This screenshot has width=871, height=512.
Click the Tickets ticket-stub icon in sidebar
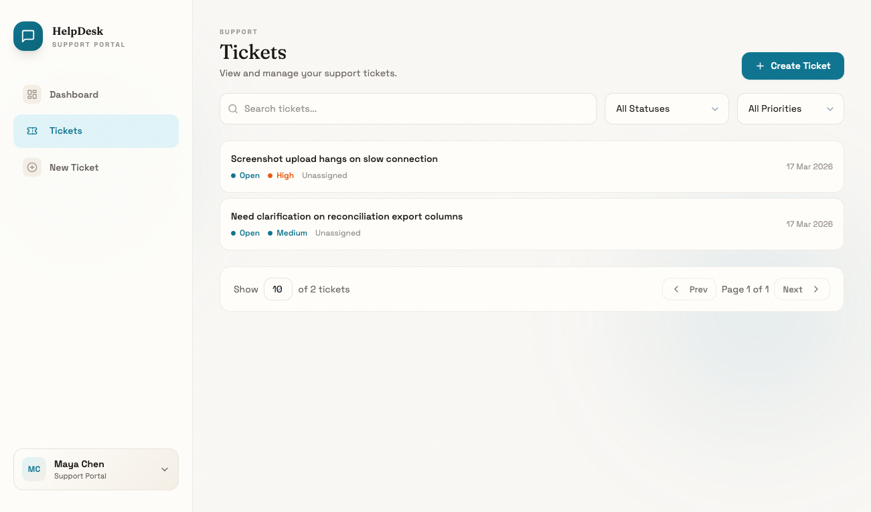coord(32,131)
